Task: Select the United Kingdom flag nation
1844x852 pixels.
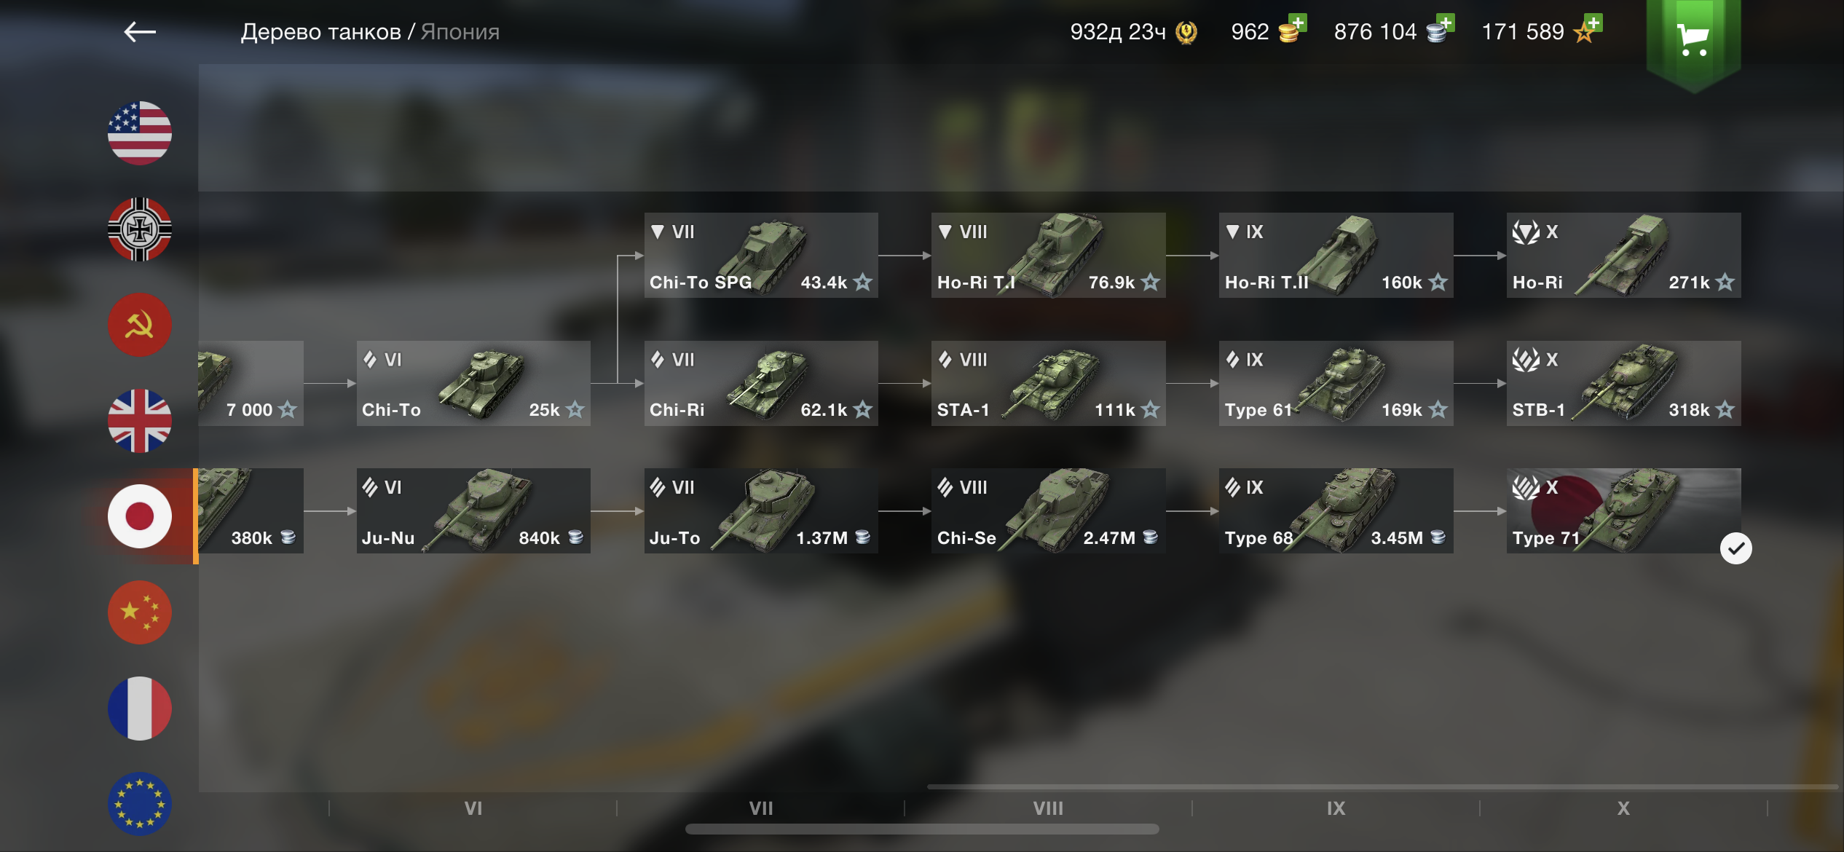Action: pyautogui.click(x=140, y=421)
